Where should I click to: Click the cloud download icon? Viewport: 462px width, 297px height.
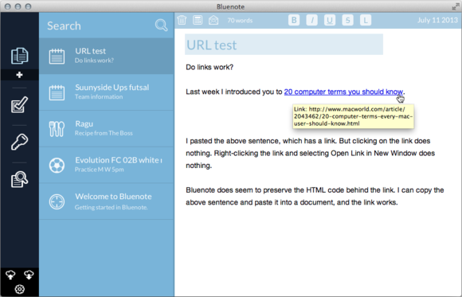(29, 276)
